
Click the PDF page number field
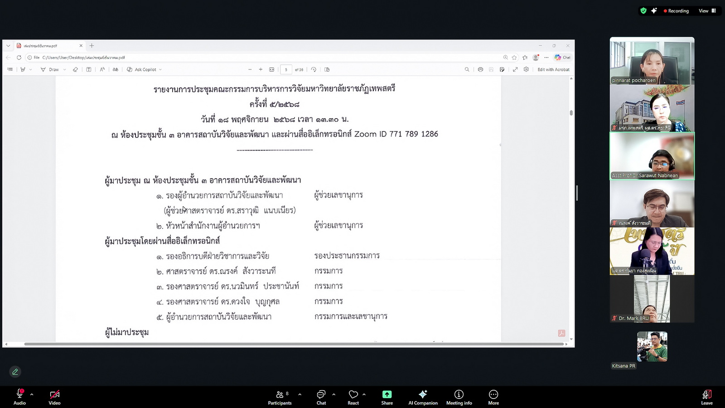(x=286, y=69)
